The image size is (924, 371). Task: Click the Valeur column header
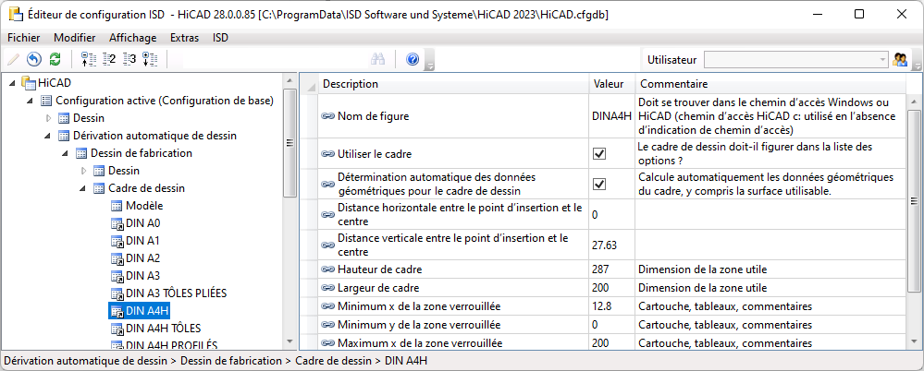[x=611, y=83]
